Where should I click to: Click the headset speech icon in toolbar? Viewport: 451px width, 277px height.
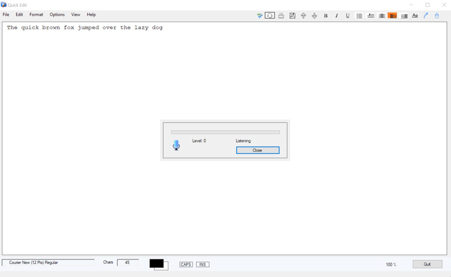pos(270,16)
